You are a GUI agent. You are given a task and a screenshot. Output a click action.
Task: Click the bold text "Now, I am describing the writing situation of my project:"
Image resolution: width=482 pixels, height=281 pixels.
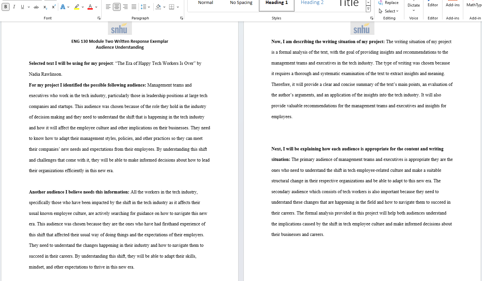pyautogui.click(x=328, y=42)
